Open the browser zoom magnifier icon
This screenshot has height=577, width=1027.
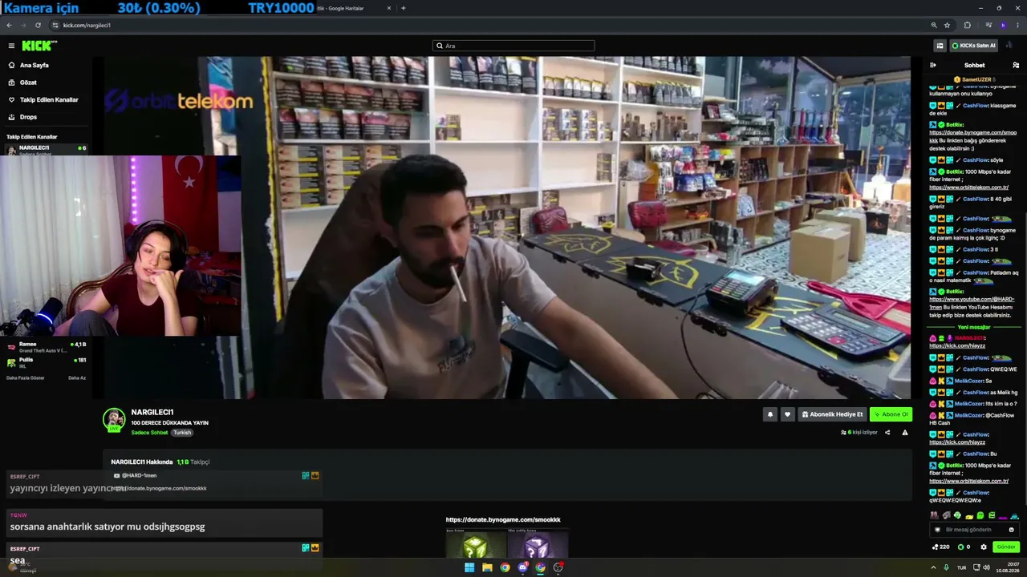click(934, 25)
